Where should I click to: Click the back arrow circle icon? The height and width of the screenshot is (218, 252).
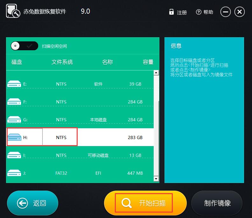point(22,203)
